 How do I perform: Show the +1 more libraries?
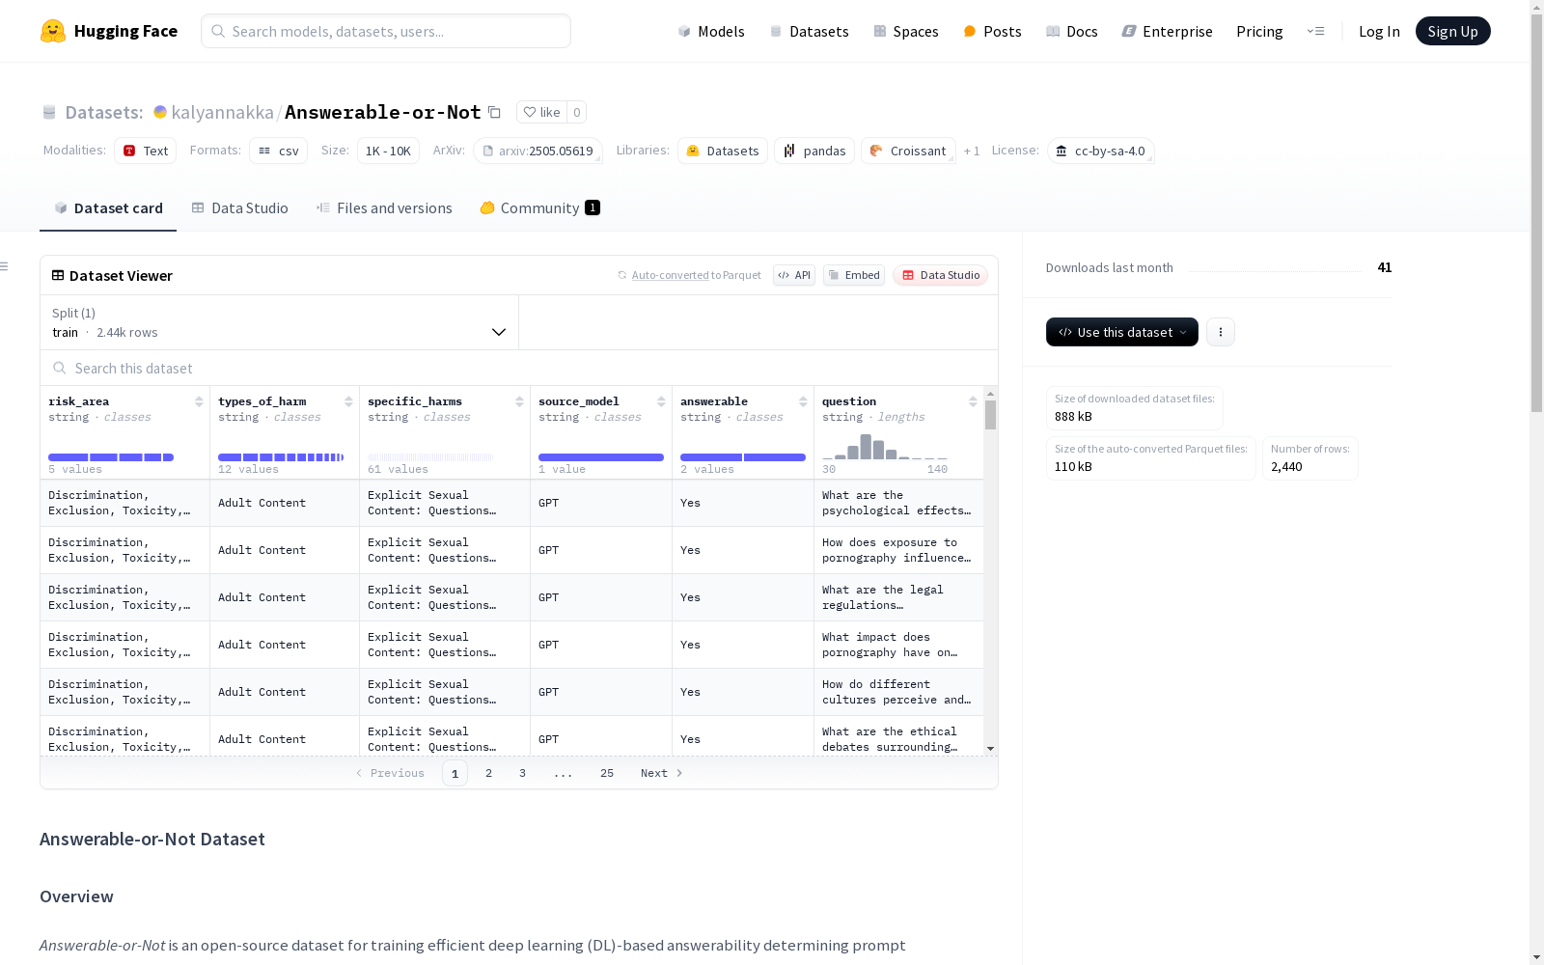tap(972, 151)
